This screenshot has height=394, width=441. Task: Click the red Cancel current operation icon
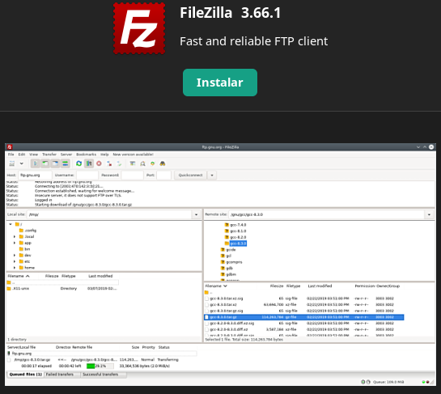tap(99, 163)
